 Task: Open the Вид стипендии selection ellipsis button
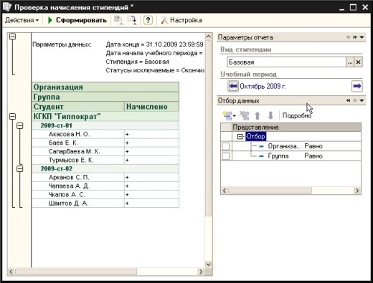pos(350,62)
